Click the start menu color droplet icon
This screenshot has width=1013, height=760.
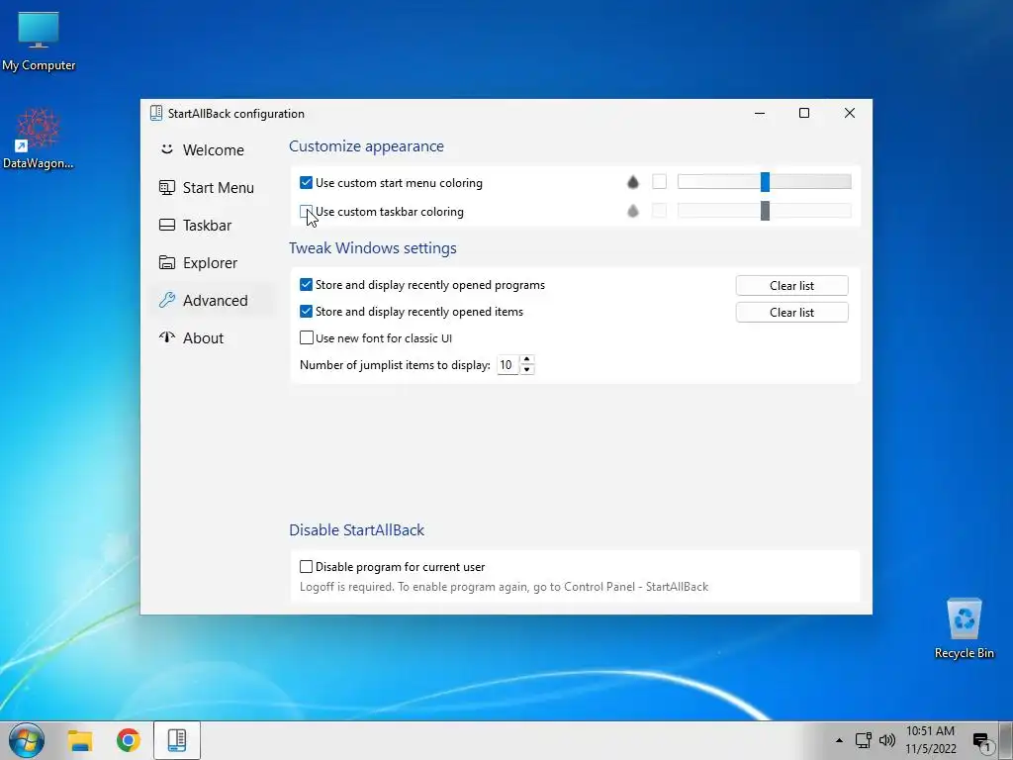tap(633, 182)
